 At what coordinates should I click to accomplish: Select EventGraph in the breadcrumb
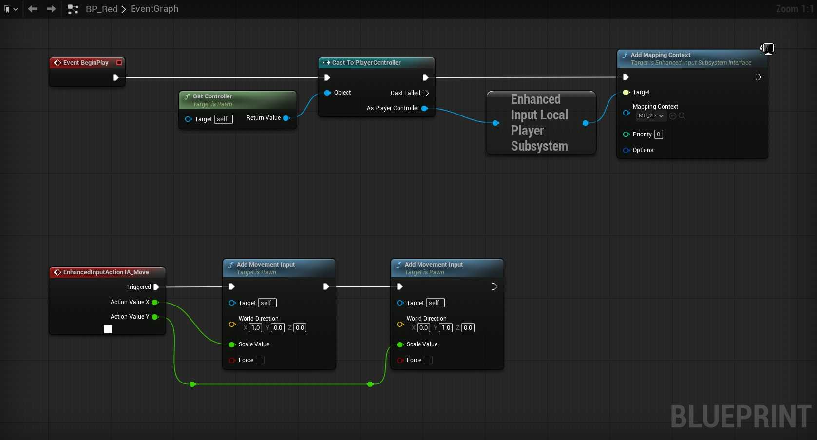[154, 9]
